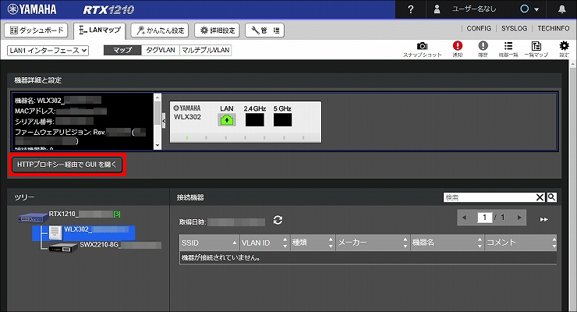Select SWX2210-8G in the tree
577x312 pixels.
120,245
